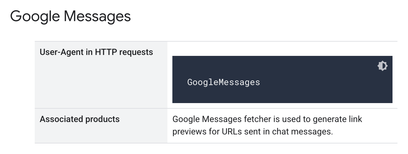Toggle the code block dark theme icon
408x154 pixels.
tap(382, 66)
